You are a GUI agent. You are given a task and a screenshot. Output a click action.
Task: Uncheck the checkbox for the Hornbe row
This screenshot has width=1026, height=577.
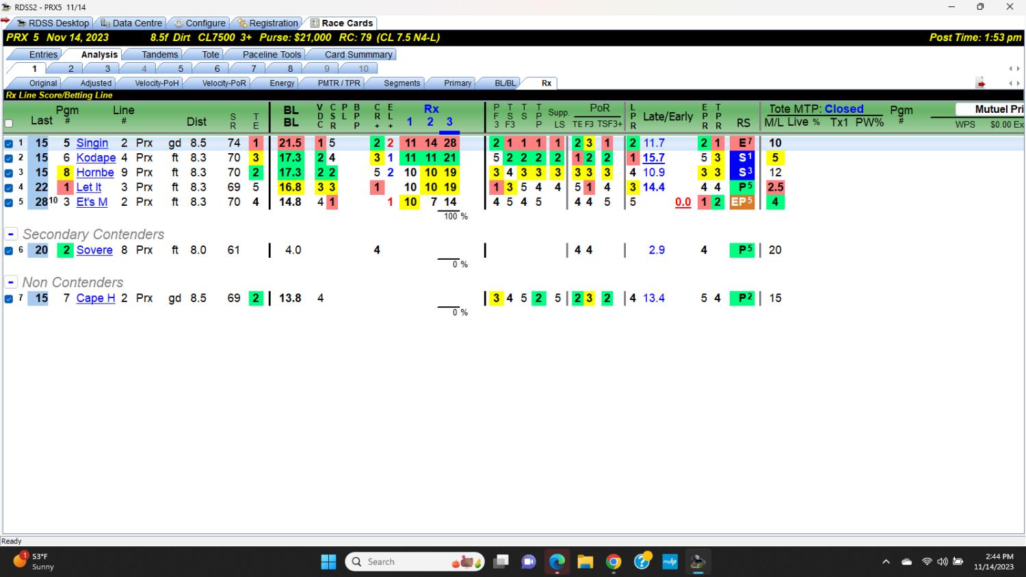[9, 173]
